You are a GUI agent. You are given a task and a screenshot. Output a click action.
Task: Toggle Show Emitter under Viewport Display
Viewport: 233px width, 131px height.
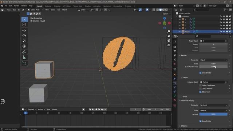click(x=200, y=121)
